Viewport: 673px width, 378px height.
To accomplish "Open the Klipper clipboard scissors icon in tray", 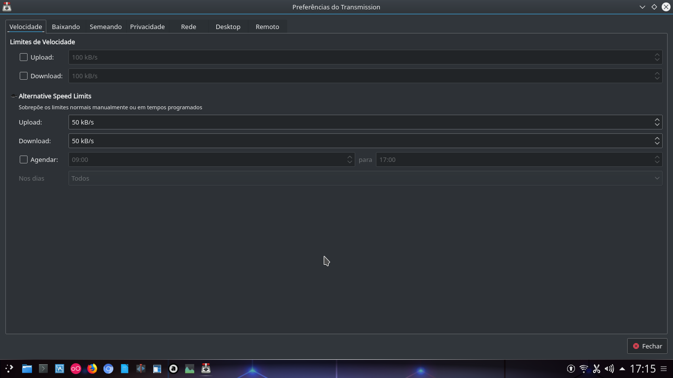I will pos(596,368).
